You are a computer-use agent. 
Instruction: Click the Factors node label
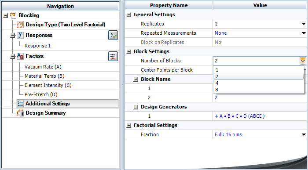tap(35, 56)
